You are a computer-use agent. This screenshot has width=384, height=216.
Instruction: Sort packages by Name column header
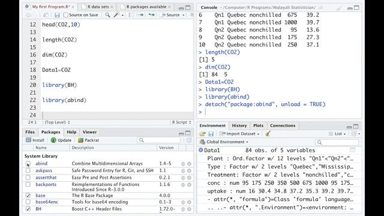point(41,148)
